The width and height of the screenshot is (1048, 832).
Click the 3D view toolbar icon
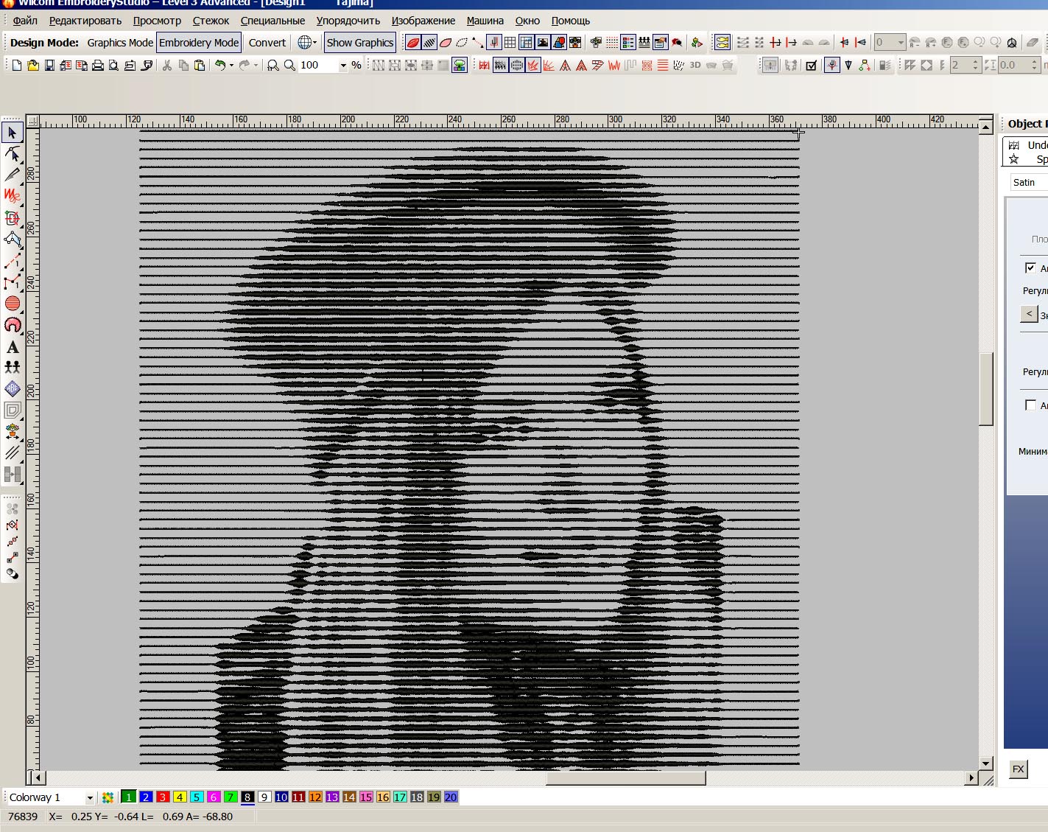(x=694, y=66)
